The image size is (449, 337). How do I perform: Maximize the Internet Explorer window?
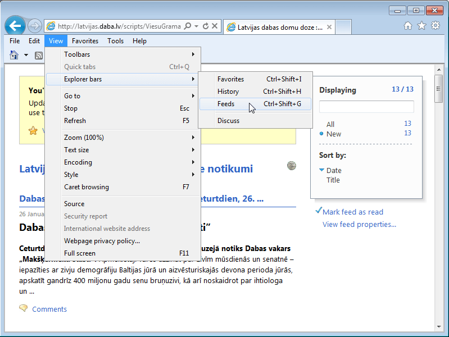(416, 11)
